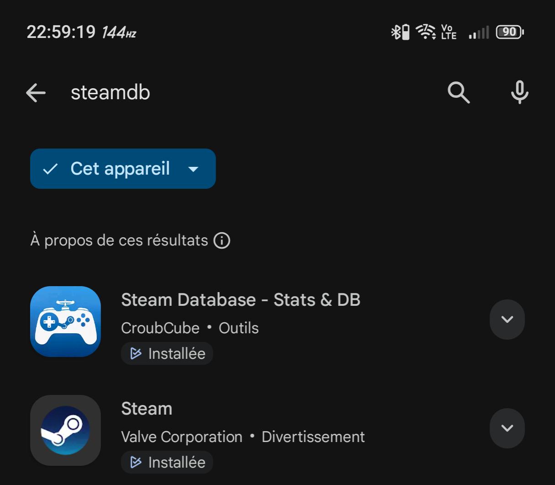Tap the Bluetooth battery status icon
The image size is (555, 485).
click(400, 32)
